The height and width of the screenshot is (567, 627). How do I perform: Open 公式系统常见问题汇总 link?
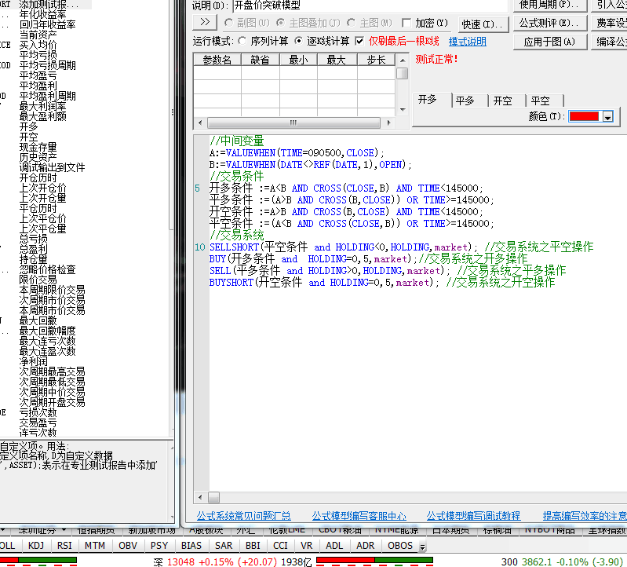pos(243,516)
